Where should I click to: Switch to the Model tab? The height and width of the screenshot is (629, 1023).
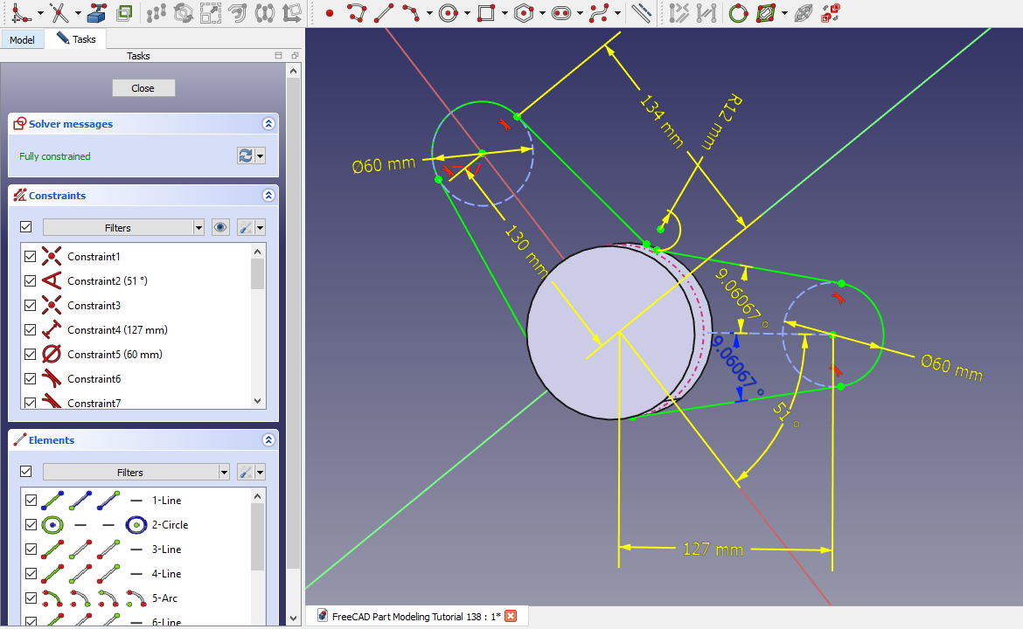click(22, 40)
